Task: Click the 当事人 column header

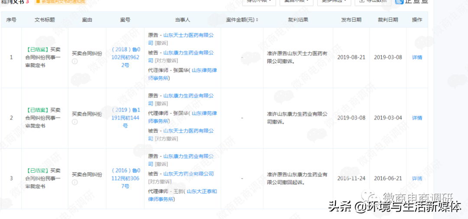Action: pos(183,20)
